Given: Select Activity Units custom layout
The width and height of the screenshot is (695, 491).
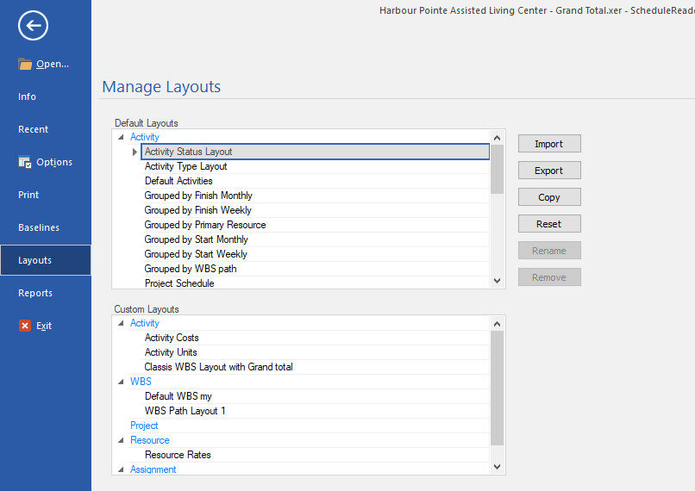Looking at the screenshot, I should tap(315, 352).
